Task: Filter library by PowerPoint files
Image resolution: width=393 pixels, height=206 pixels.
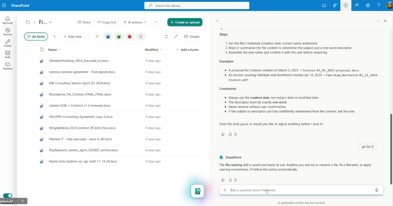Action: pyautogui.click(x=130, y=36)
